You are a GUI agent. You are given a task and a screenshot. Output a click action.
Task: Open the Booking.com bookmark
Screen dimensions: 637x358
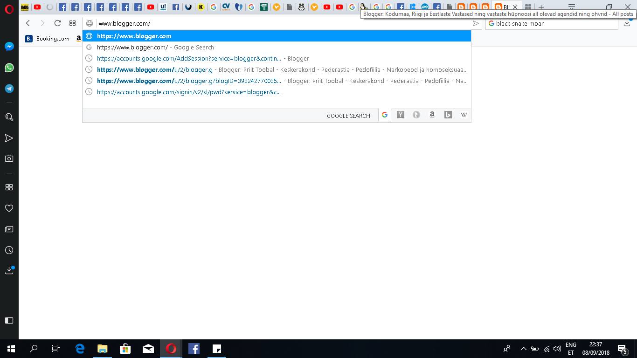point(48,39)
